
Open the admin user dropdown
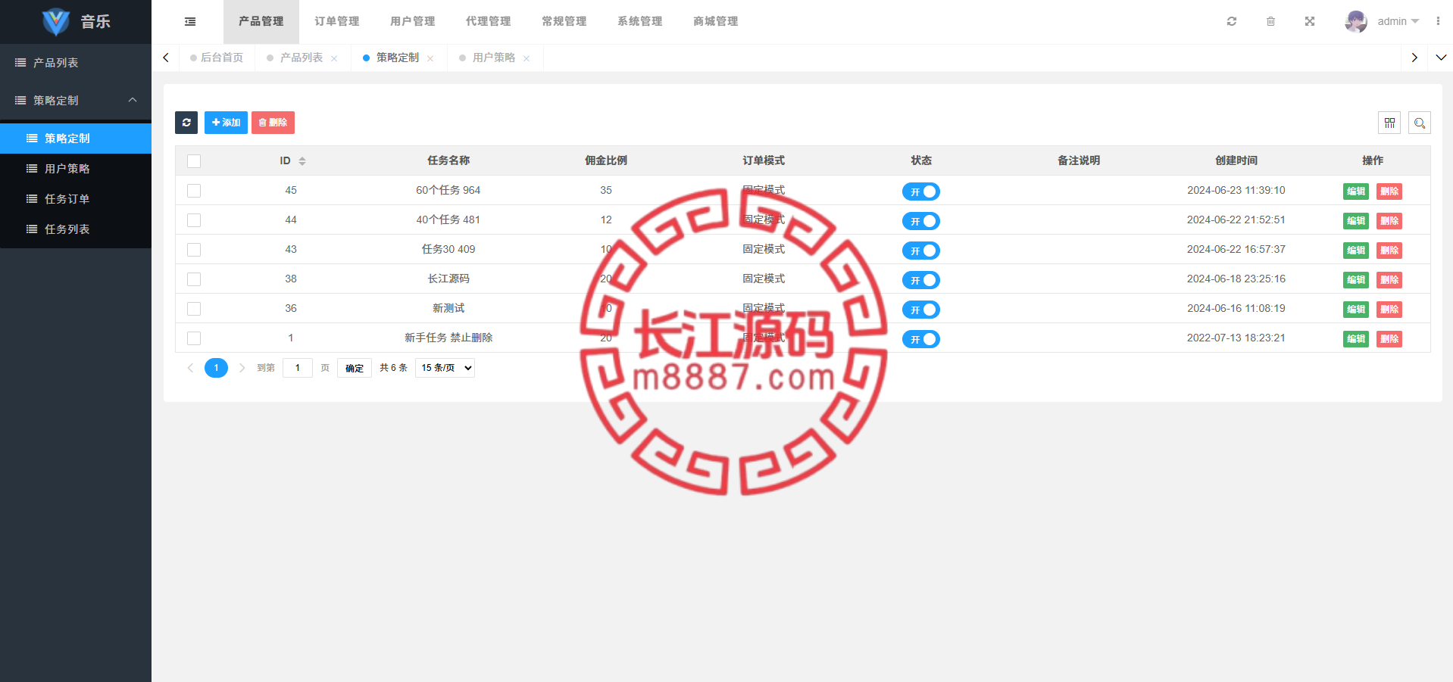tap(1398, 21)
